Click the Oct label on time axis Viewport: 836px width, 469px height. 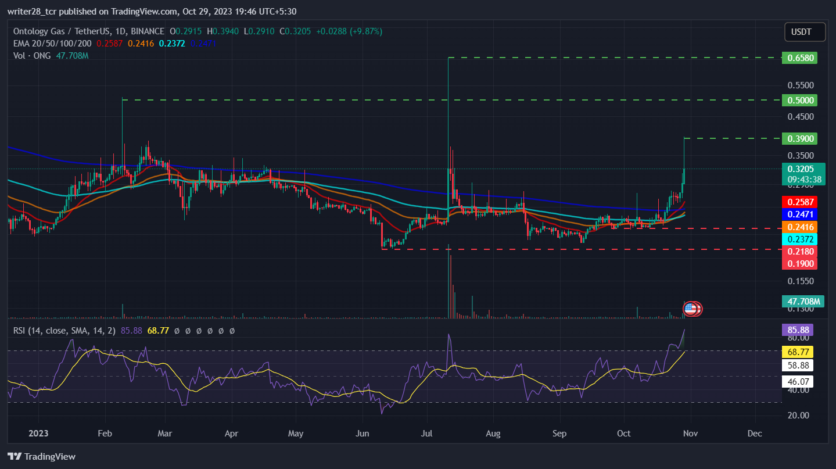pos(624,433)
